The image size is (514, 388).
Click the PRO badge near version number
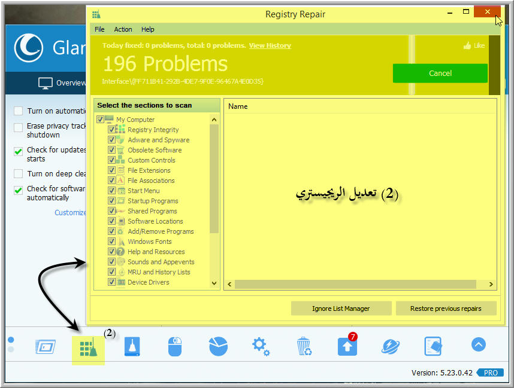(x=490, y=372)
